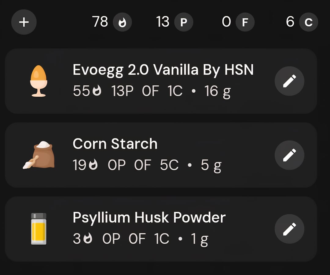Tap the 6 total carbs value
Image resolution: width=330 pixels, height=275 pixels.
[x=290, y=22]
